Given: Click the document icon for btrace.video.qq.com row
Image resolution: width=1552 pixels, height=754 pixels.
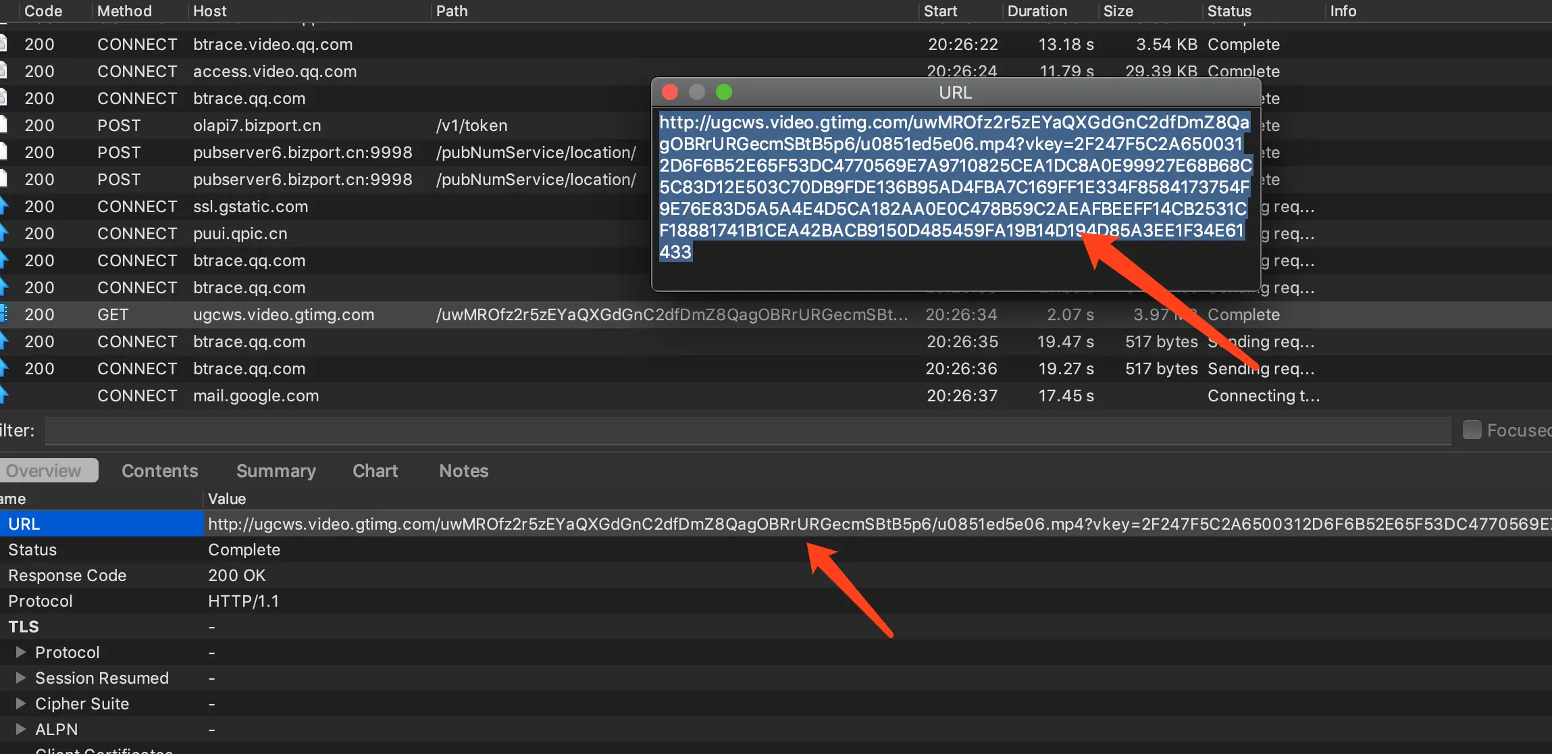Looking at the screenshot, I should [x=3, y=44].
